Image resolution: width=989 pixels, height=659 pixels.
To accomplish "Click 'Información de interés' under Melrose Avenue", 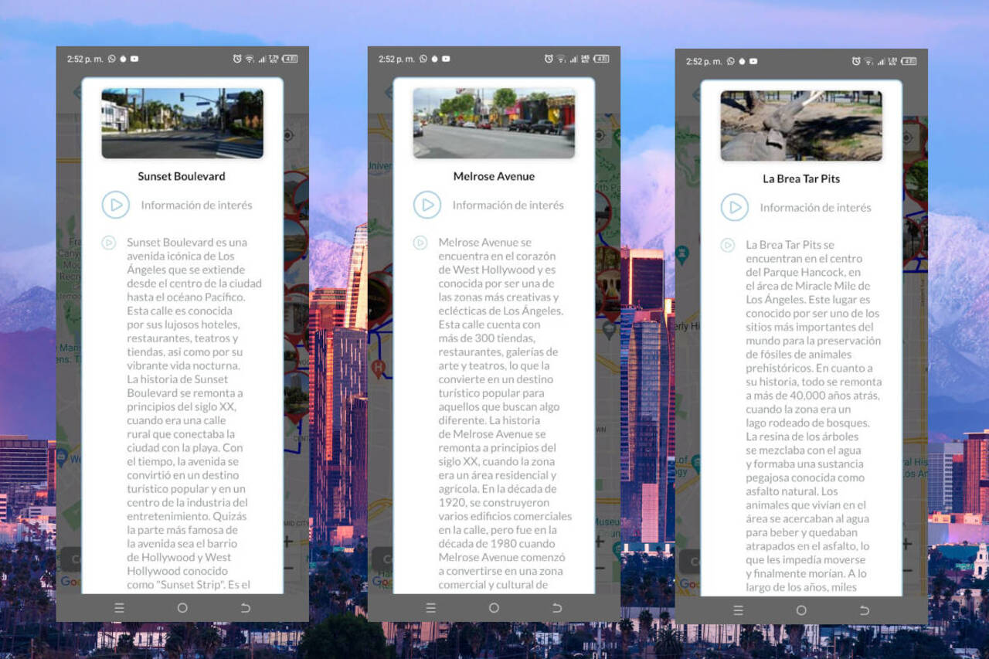I will click(x=508, y=205).
